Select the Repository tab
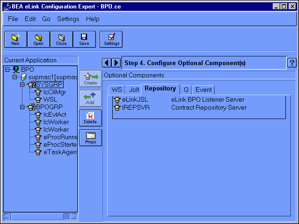The width and height of the screenshot is (299, 224). 160,89
